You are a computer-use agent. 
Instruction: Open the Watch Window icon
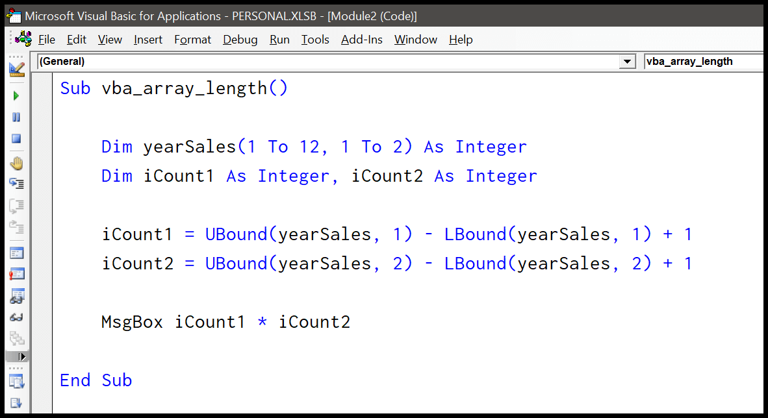tap(17, 296)
